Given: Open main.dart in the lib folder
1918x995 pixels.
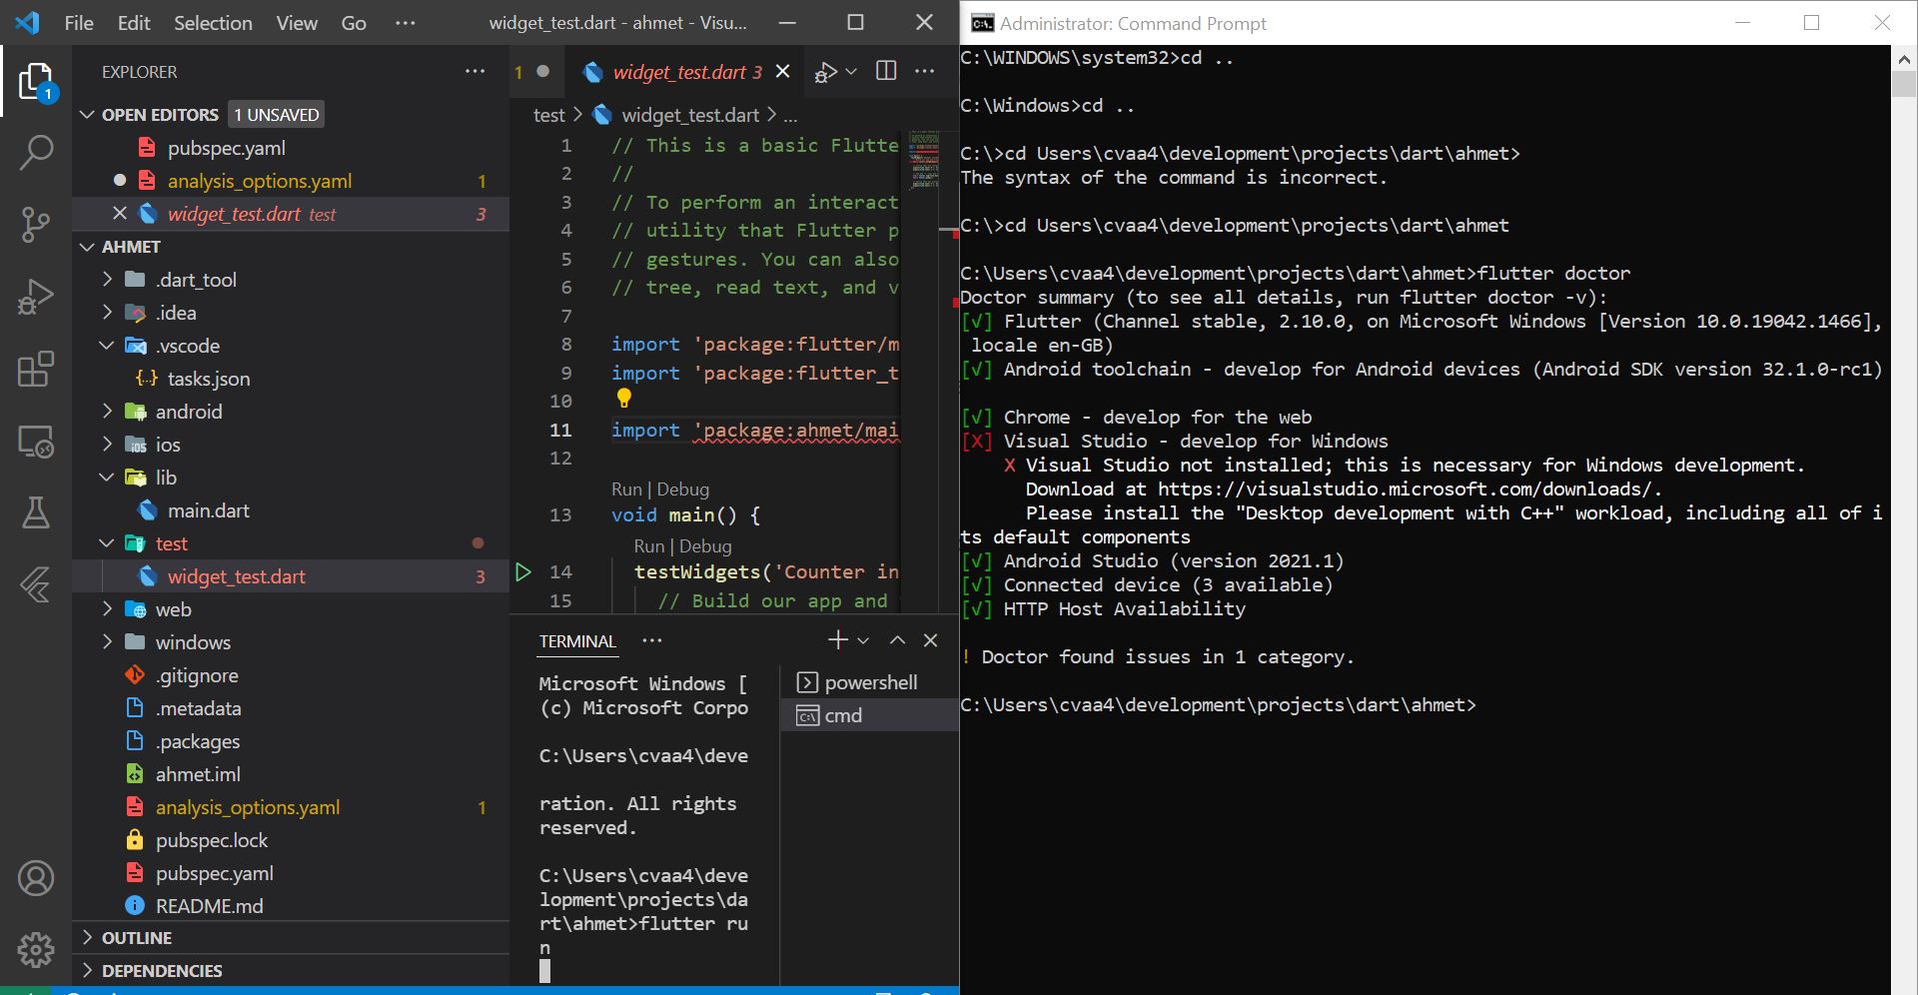Looking at the screenshot, I should tap(208, 510).
